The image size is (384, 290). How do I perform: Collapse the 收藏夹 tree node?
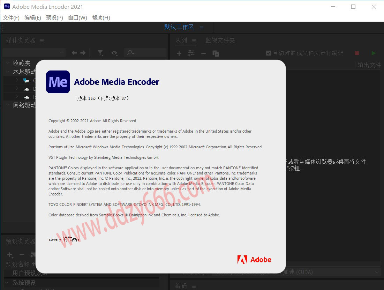point(8,63)
